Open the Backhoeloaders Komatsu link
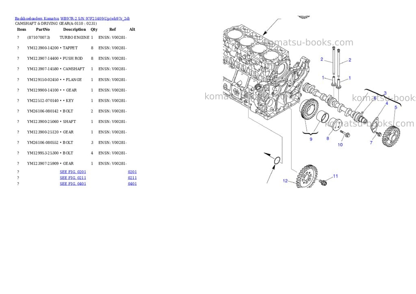 (x=37, y=19)
